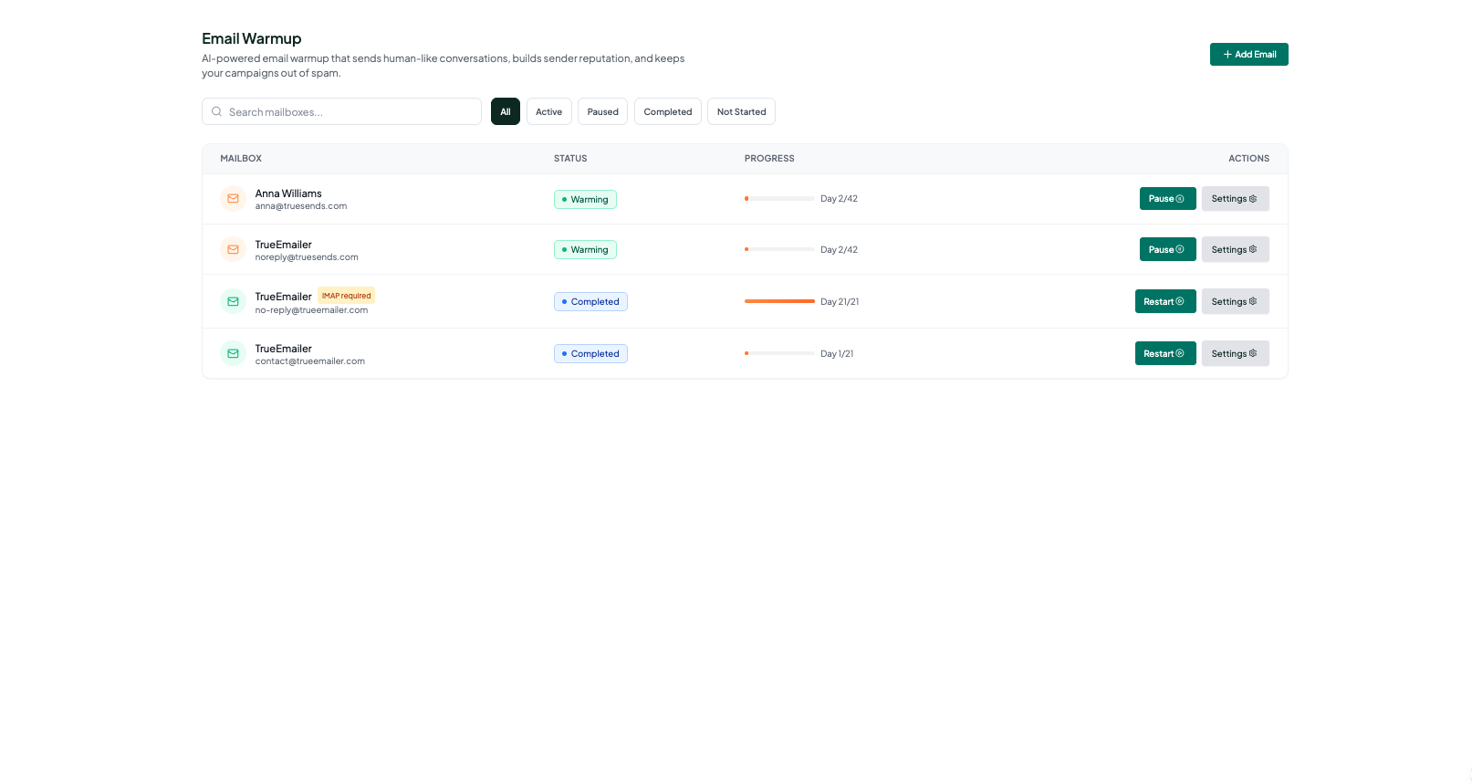Show Not Started mailboxes
The width and height of the screenshot is (1472, 784).
click(x=741, y=112)
